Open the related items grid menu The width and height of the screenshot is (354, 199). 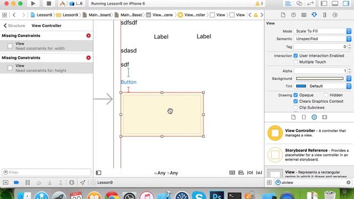pos(4,15)
